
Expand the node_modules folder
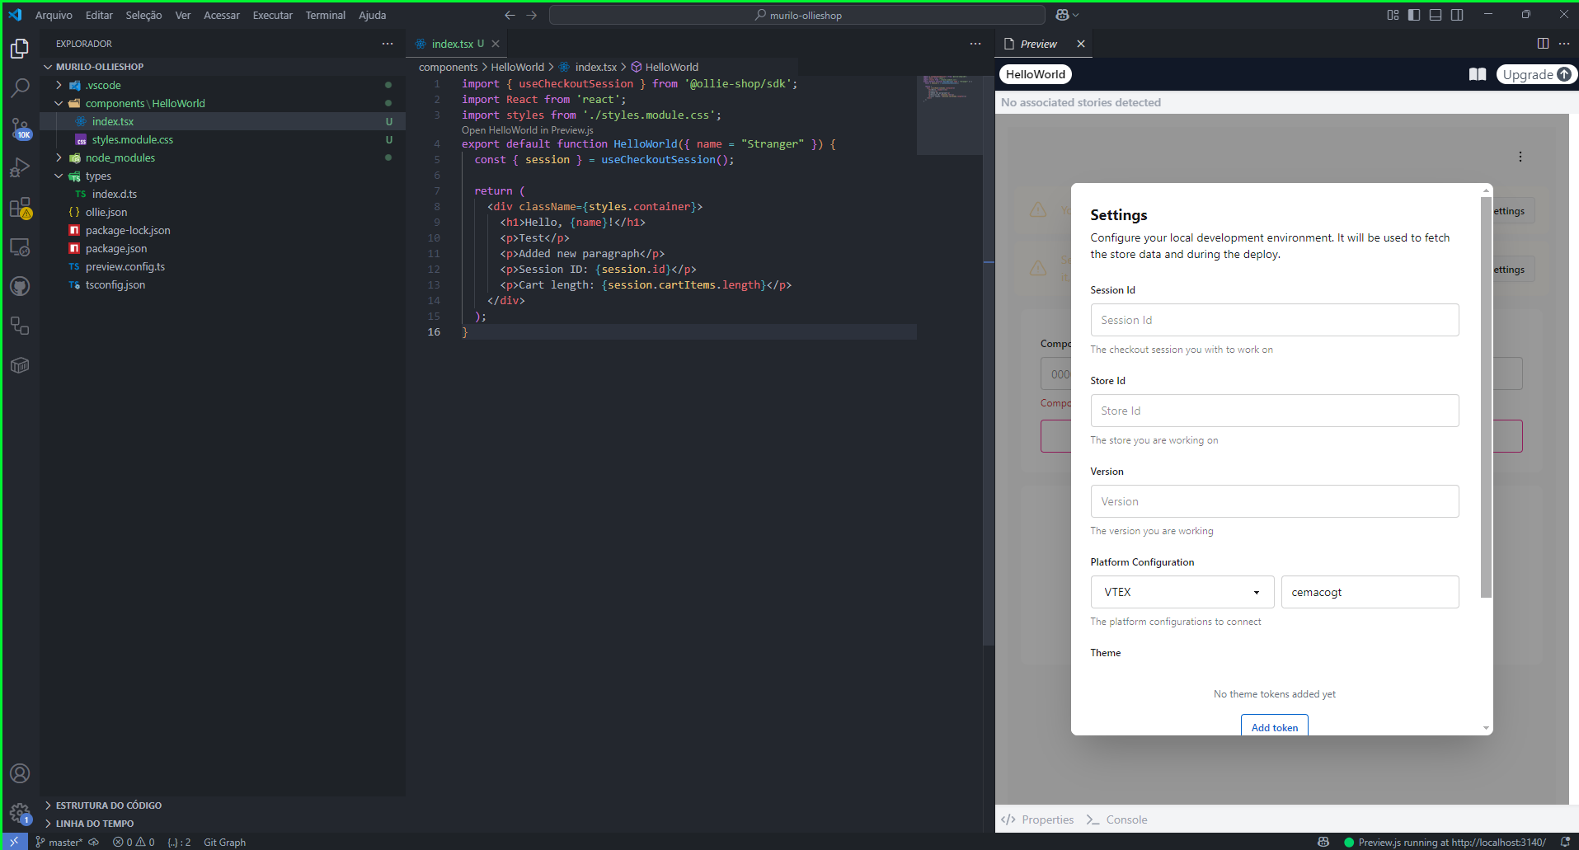[59, 157]
